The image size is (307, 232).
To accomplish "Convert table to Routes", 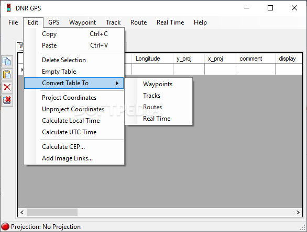I will pyautogui.click(x=159, y=107).
